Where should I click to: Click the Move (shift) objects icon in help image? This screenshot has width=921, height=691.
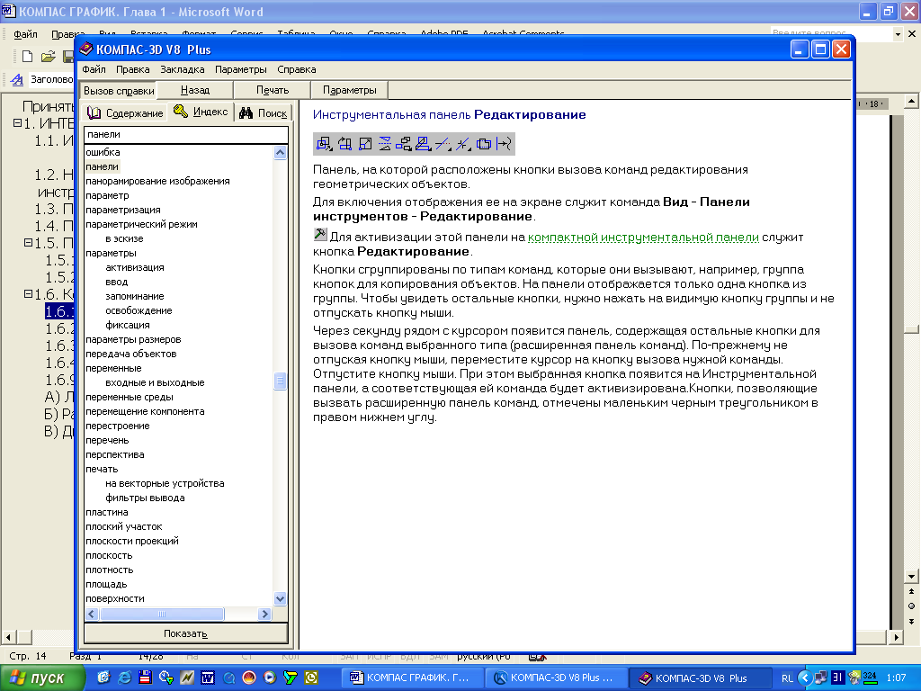(x=324, y=143)
